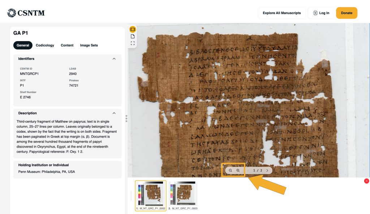Grab the panel resize handle dots
This screenshot has height=214, width=370.
click(x=126, y=118)
